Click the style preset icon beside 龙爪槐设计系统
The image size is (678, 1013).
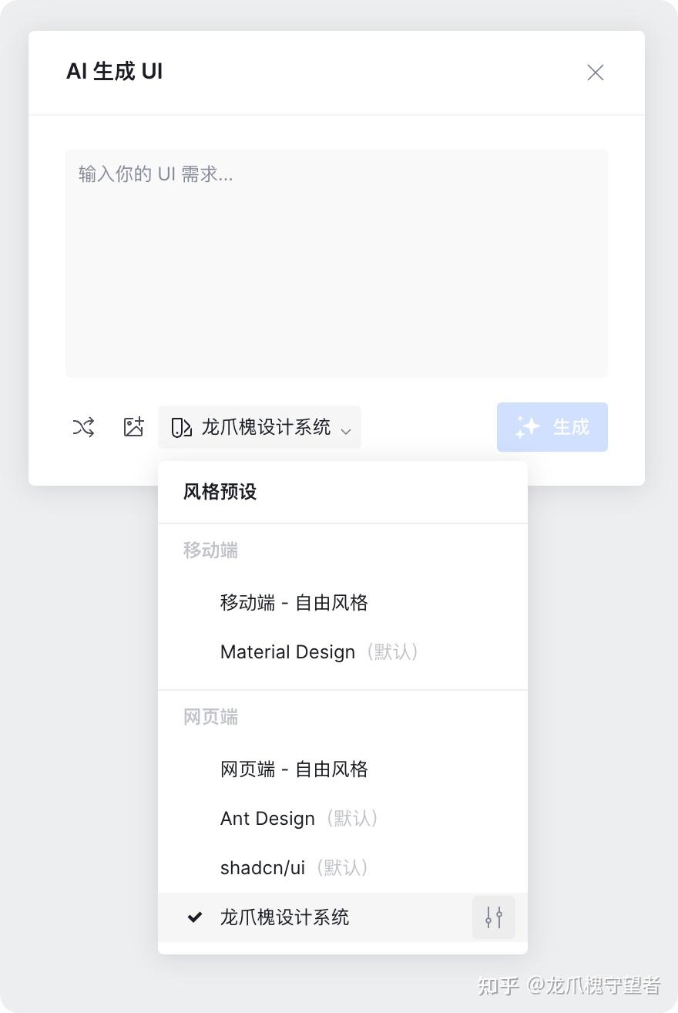pos(181,427)
